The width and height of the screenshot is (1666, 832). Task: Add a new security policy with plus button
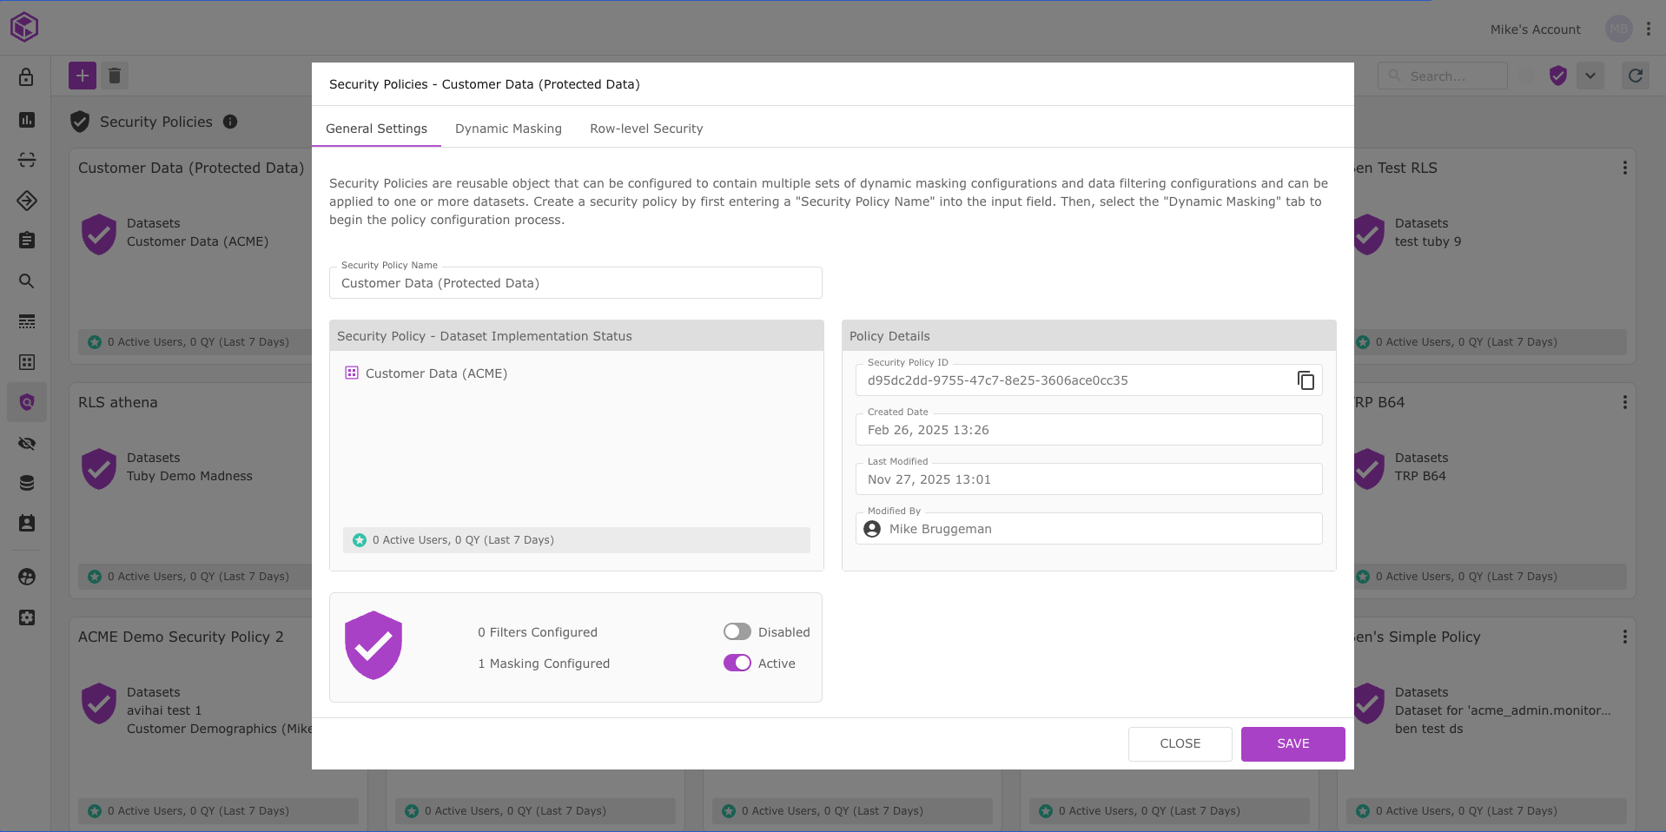83,76
